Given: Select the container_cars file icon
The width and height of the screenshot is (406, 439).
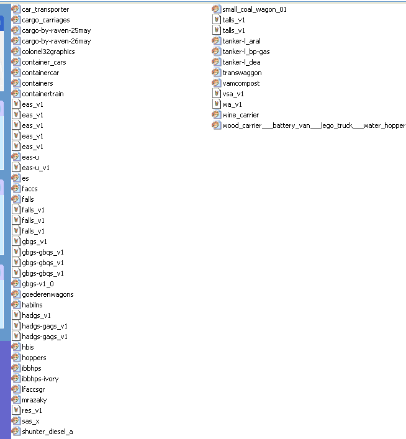Looking at the screenshot, I should (x=16, y=62).
